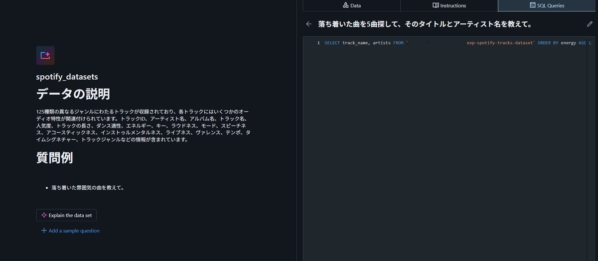Edit the query title with pencil icon
Viewport: 598px width, 261px height.
coord(590,24)
